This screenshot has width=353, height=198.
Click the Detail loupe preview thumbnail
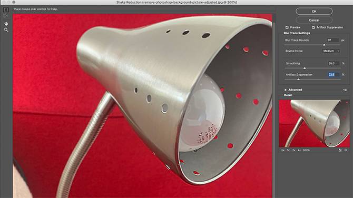[315, 124]
